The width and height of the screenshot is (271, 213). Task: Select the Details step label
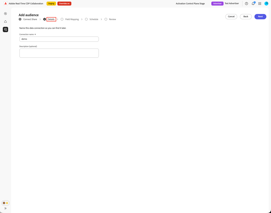(51, 19)
